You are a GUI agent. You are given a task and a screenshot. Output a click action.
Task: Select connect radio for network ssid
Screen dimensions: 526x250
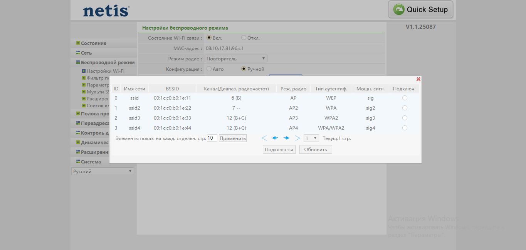point(405,98)
